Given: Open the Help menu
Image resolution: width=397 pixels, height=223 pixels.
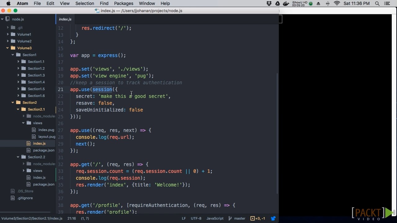Looking at the screenshot, I should click(x=165, y=3).
